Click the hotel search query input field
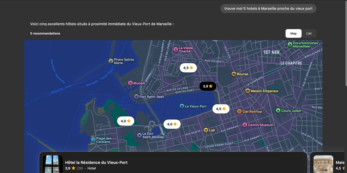 coord(268,8)
